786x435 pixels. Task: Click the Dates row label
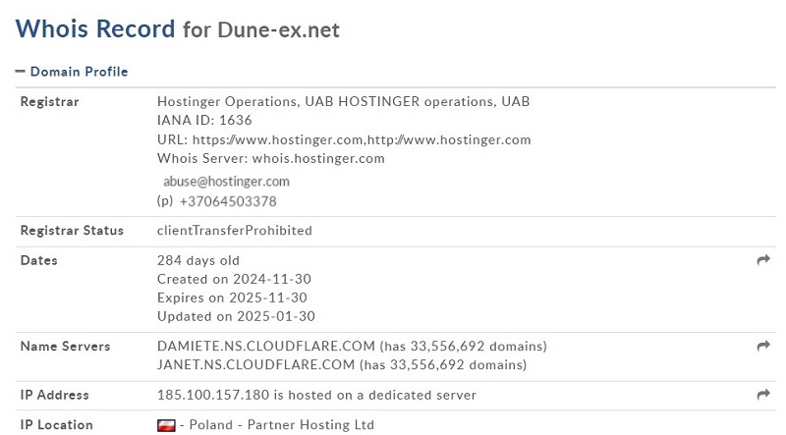tap(38, 260)
